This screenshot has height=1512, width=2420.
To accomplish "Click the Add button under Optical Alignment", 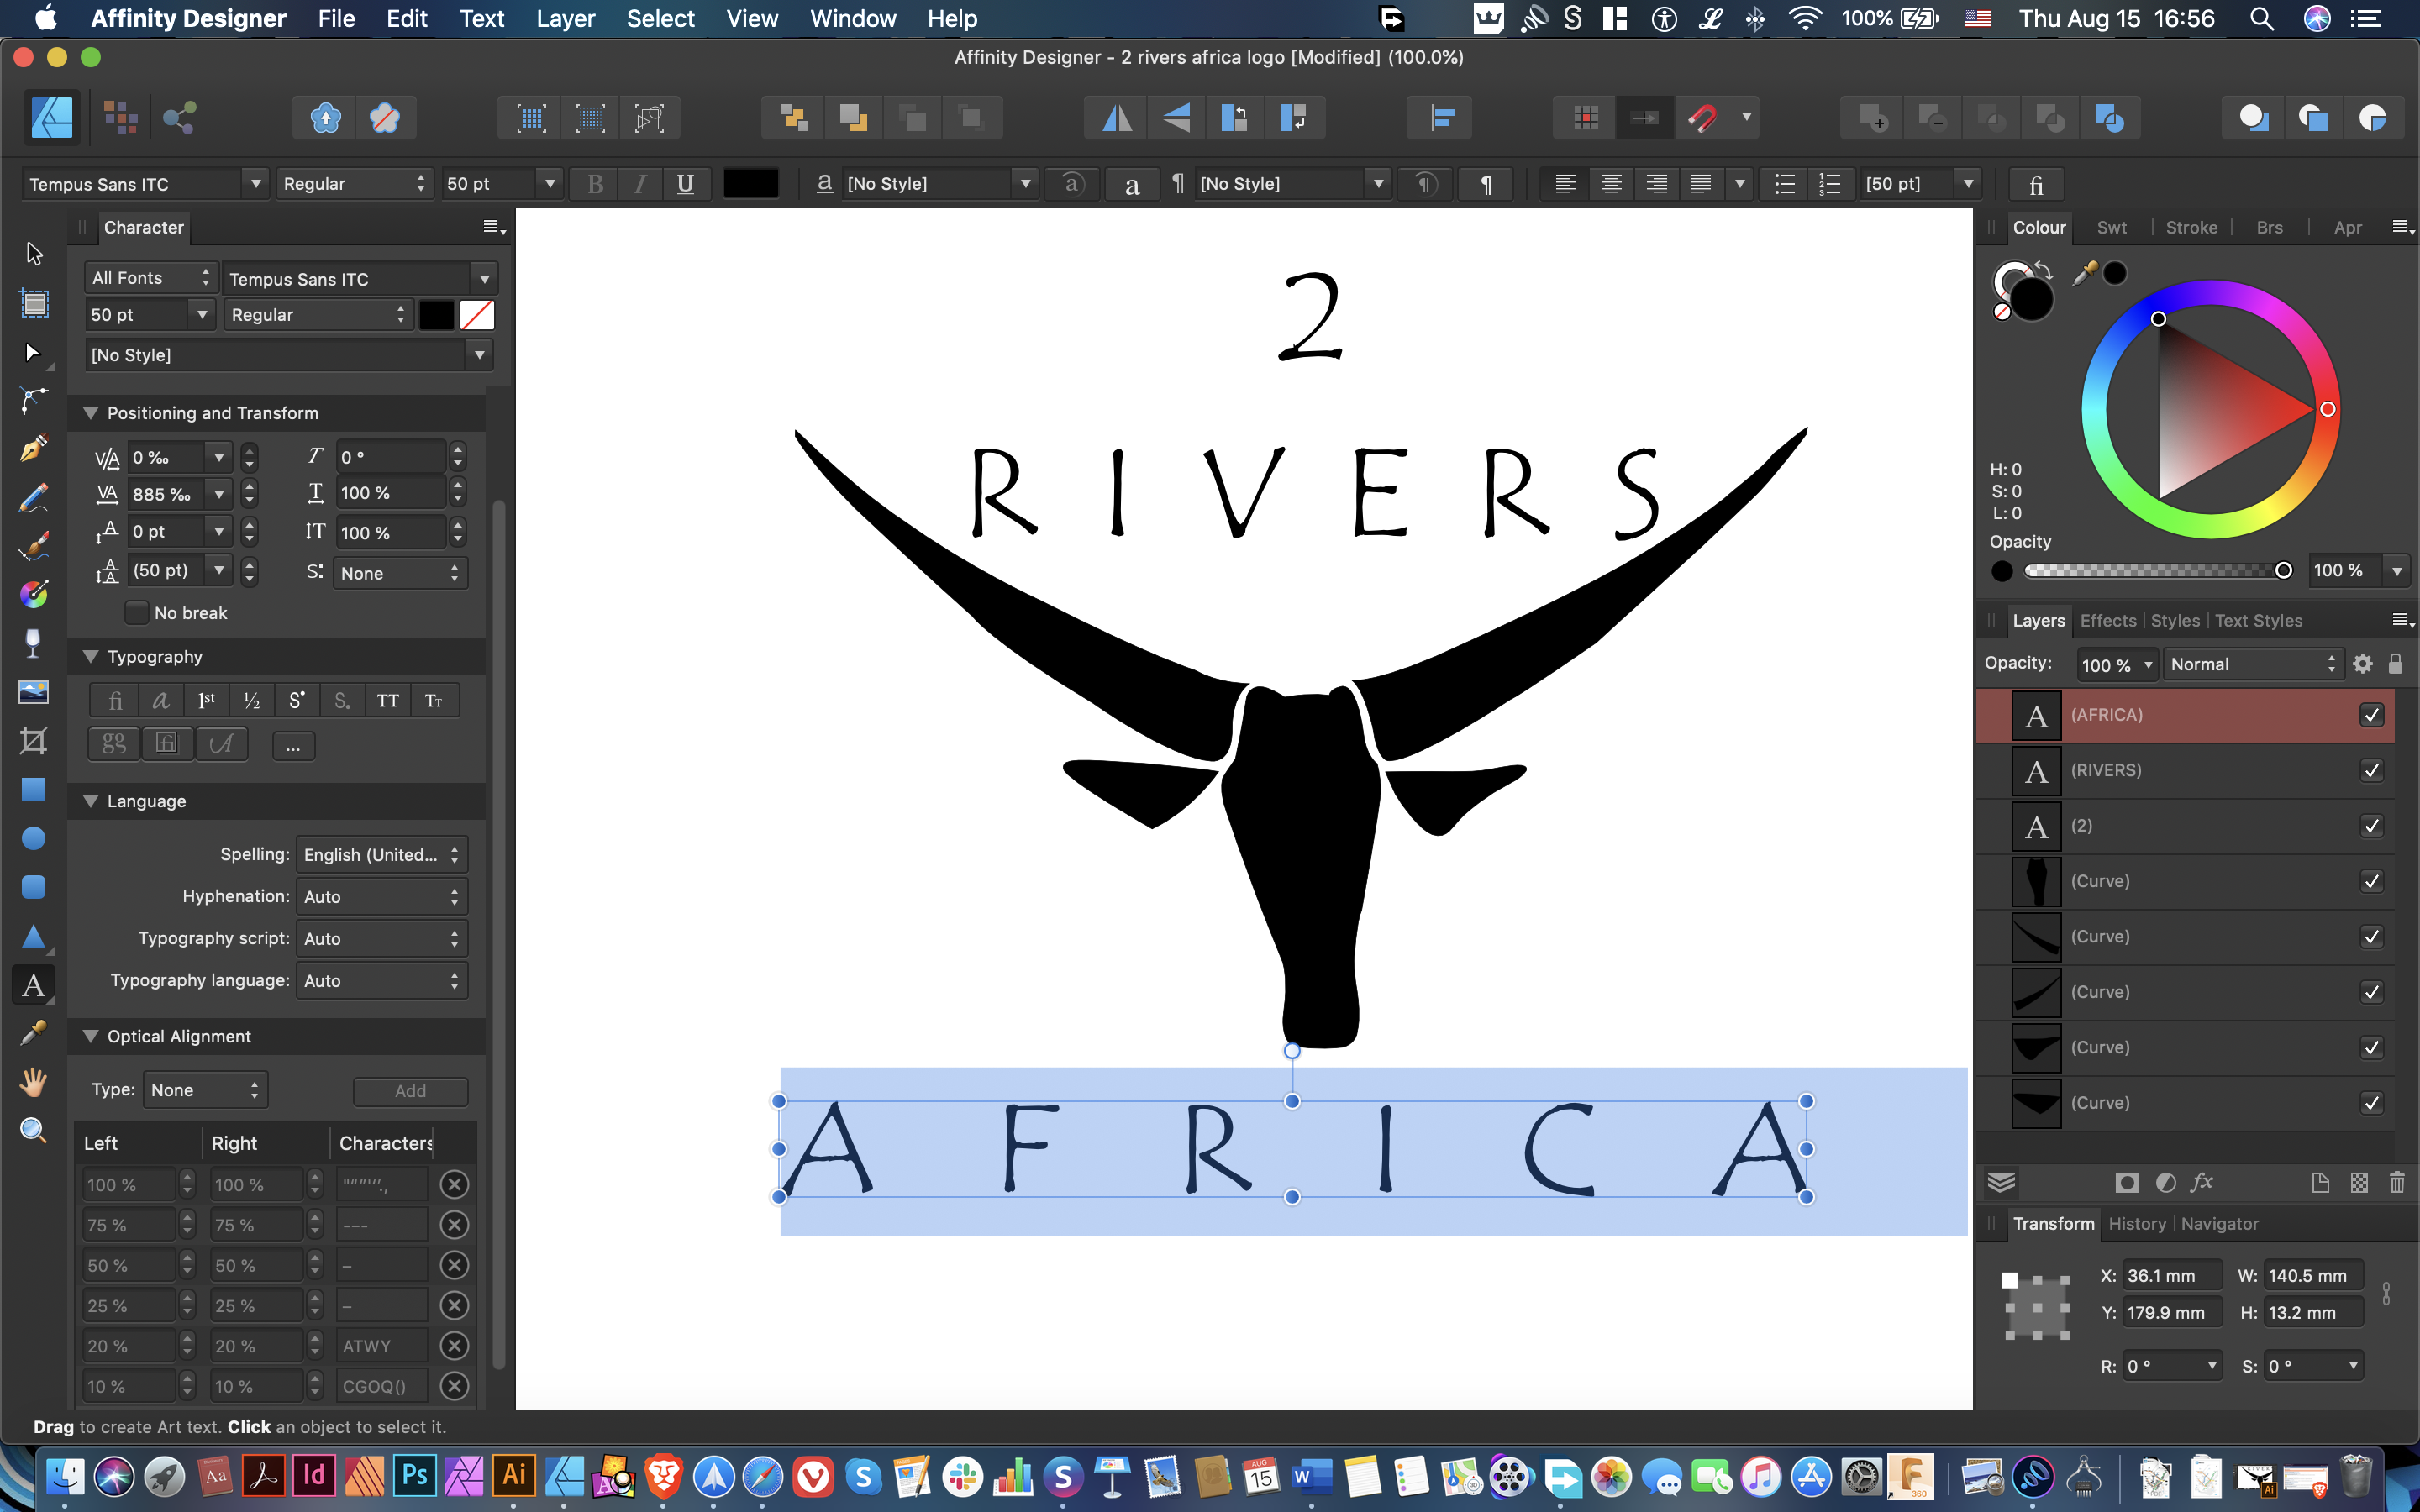I will [x=409, y=1091].
